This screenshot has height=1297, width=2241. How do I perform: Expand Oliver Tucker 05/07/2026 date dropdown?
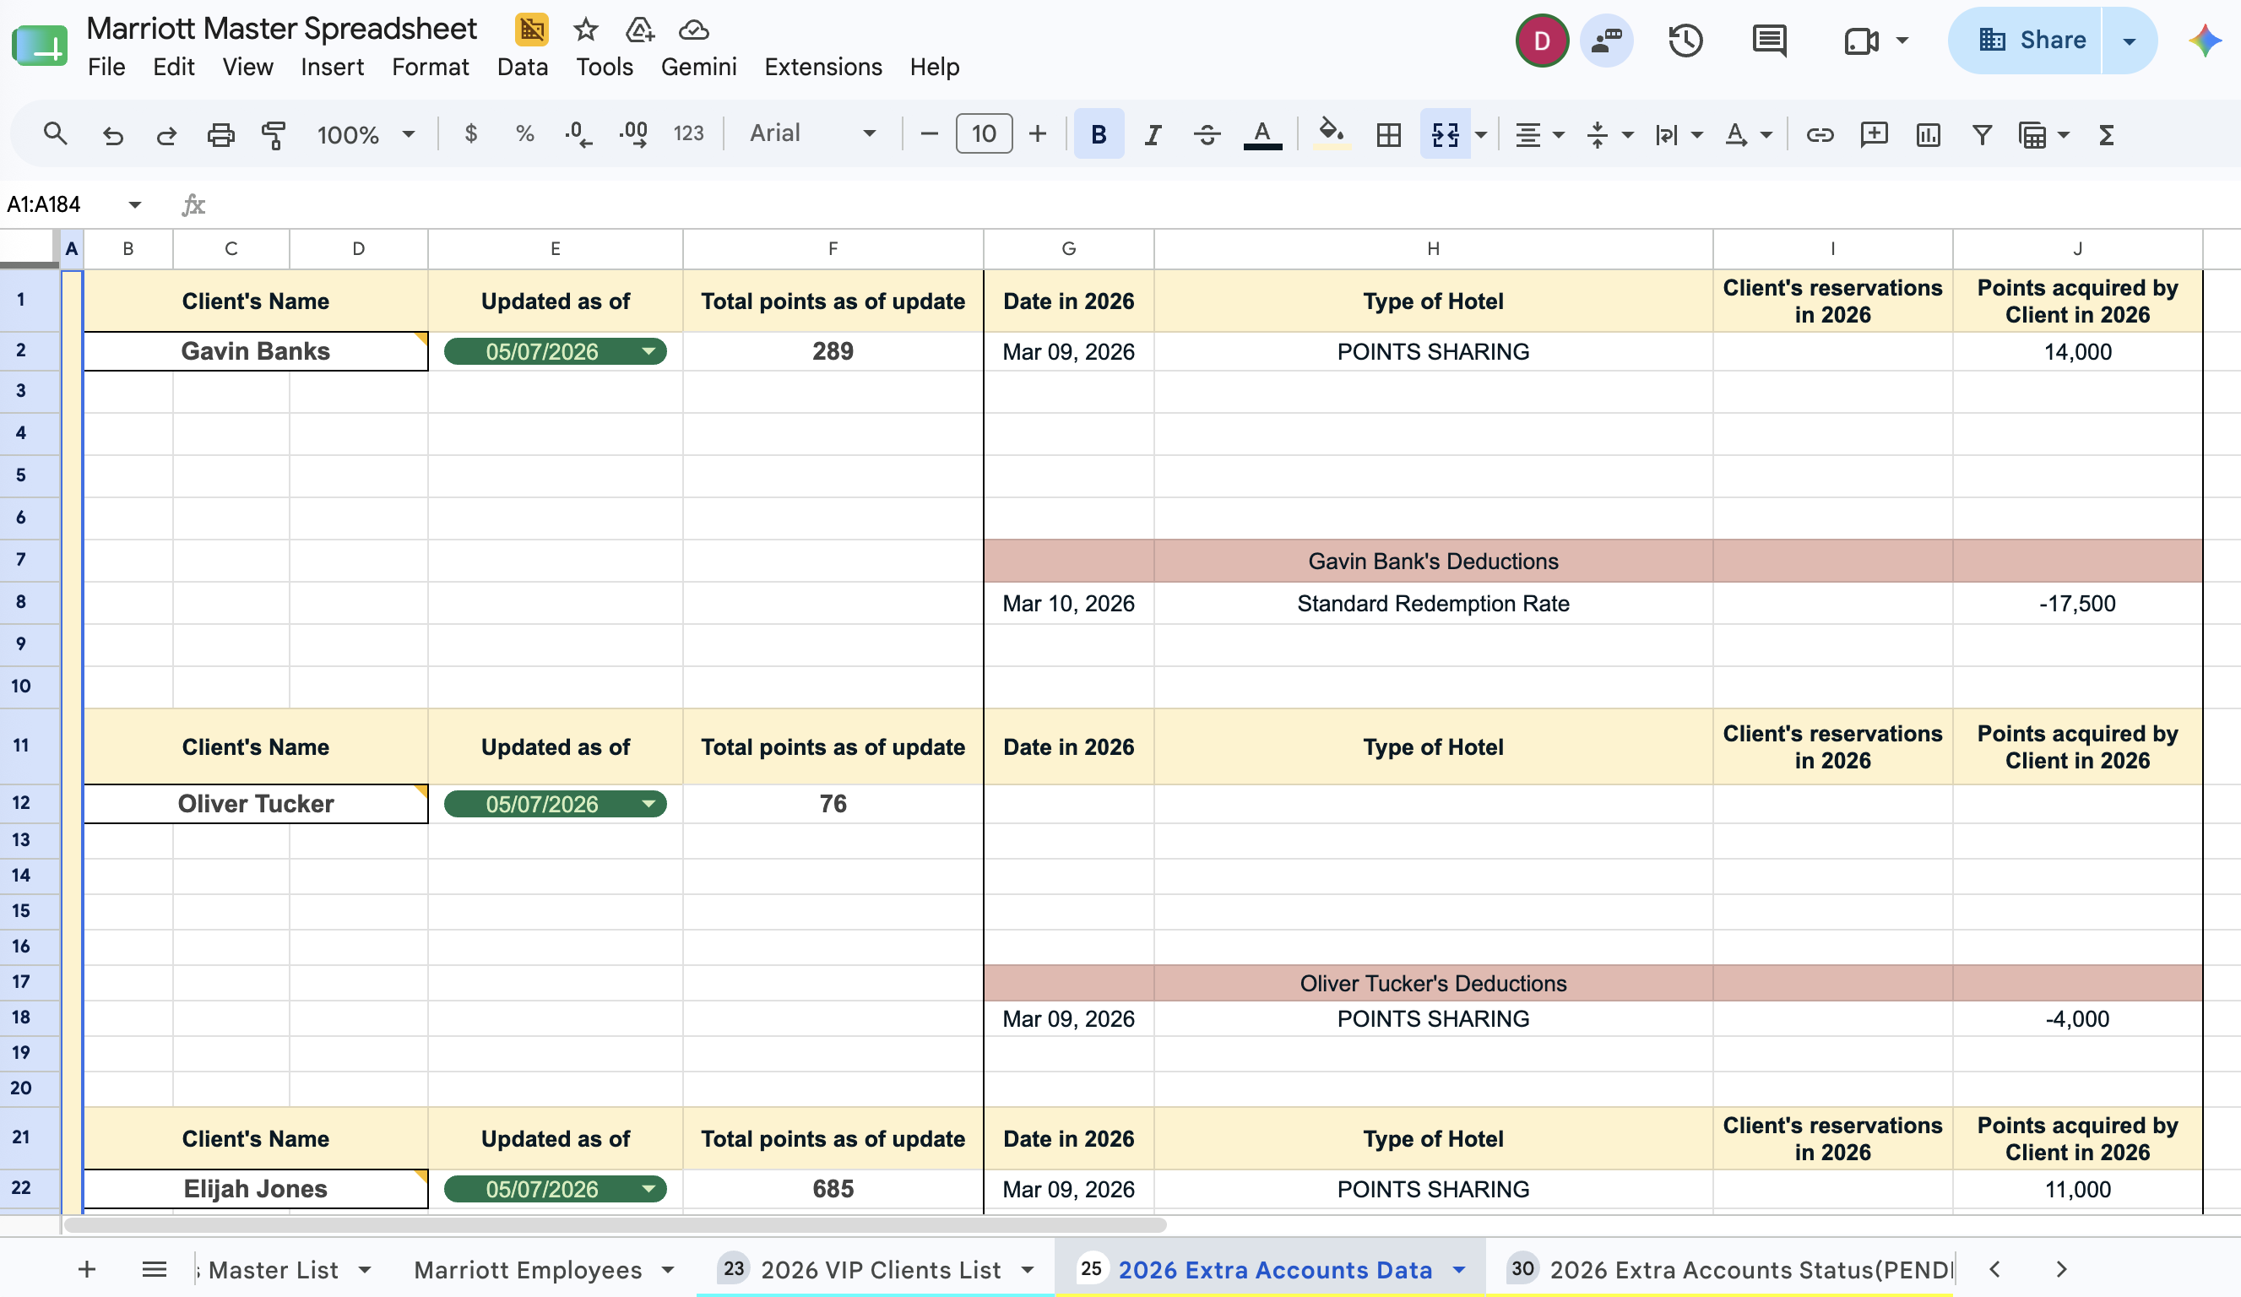[649, 804]
